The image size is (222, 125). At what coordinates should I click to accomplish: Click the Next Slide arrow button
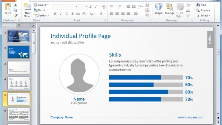click(218, 122)
